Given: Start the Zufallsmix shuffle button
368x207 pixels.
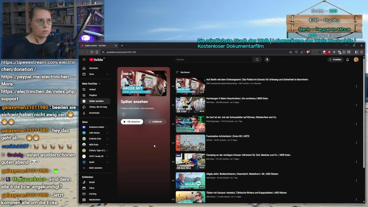Looking at the screenshot, I should coord(155,122).
